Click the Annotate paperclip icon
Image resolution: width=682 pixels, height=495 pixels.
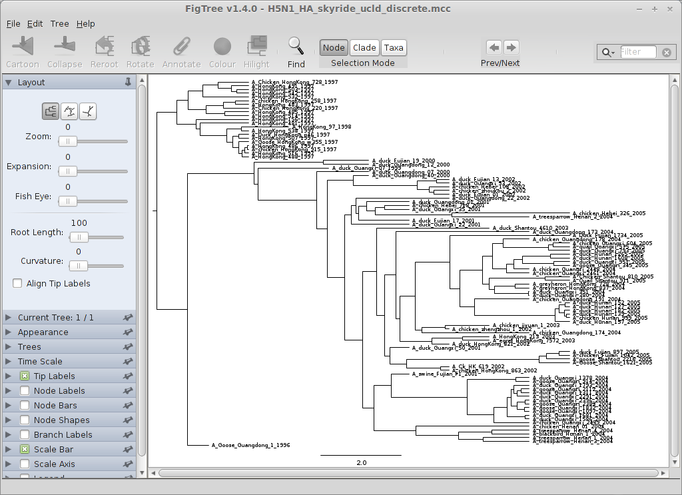coord(181,46)
